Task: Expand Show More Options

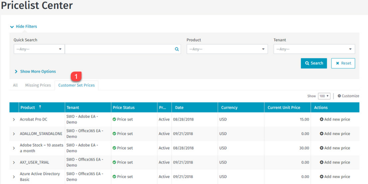Action: click(x=35, y=72)
